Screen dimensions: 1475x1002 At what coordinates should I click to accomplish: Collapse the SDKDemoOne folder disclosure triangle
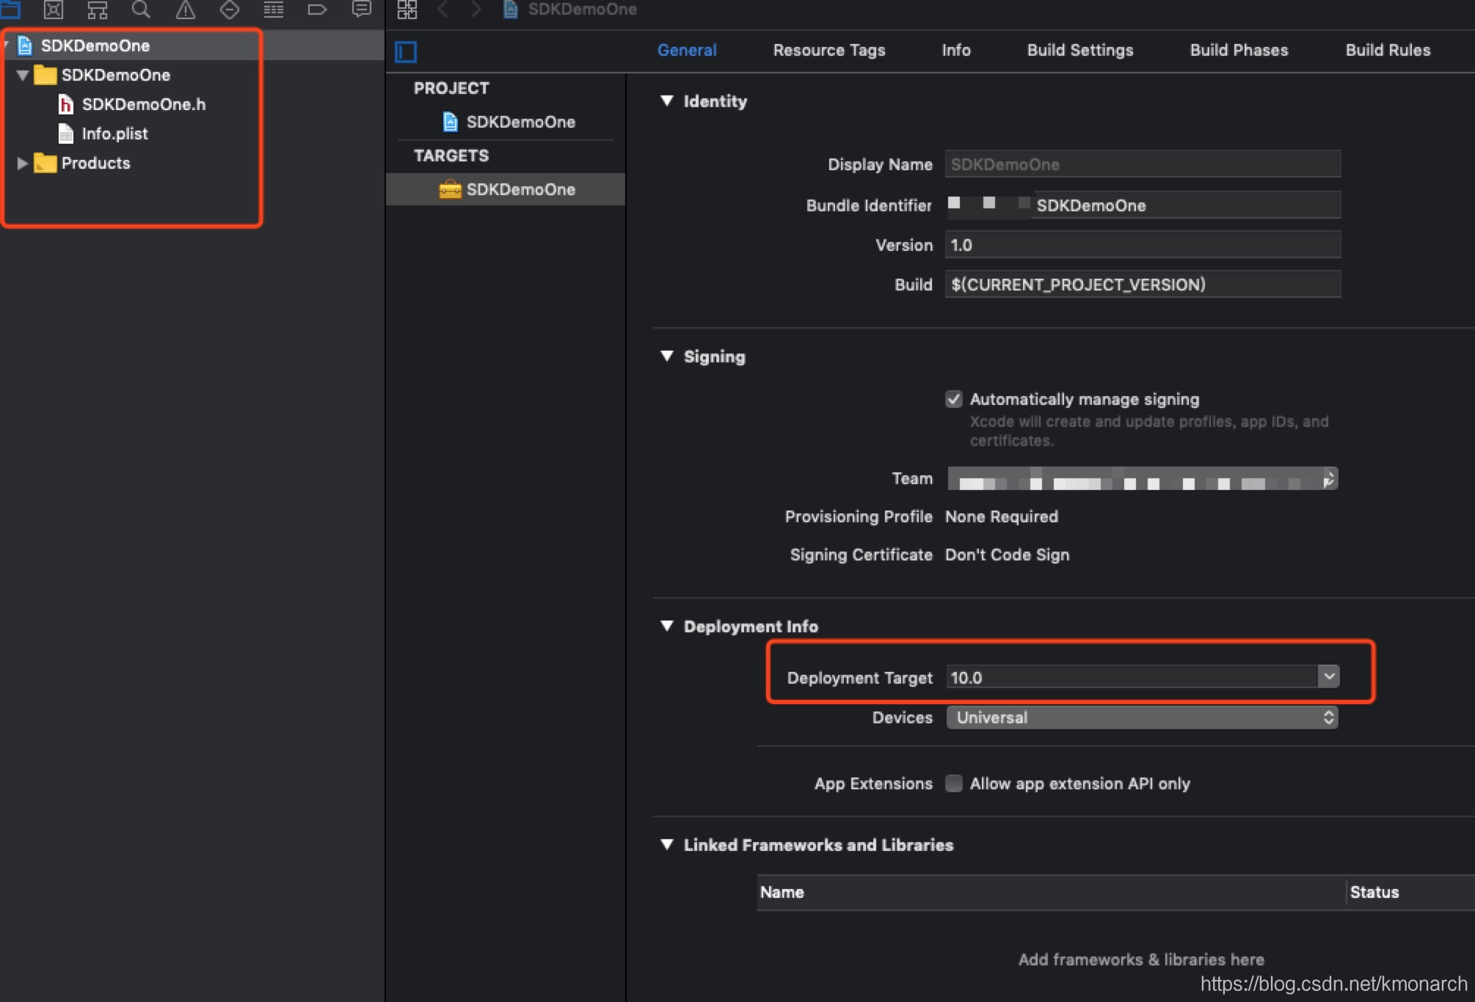coord(22,75)
